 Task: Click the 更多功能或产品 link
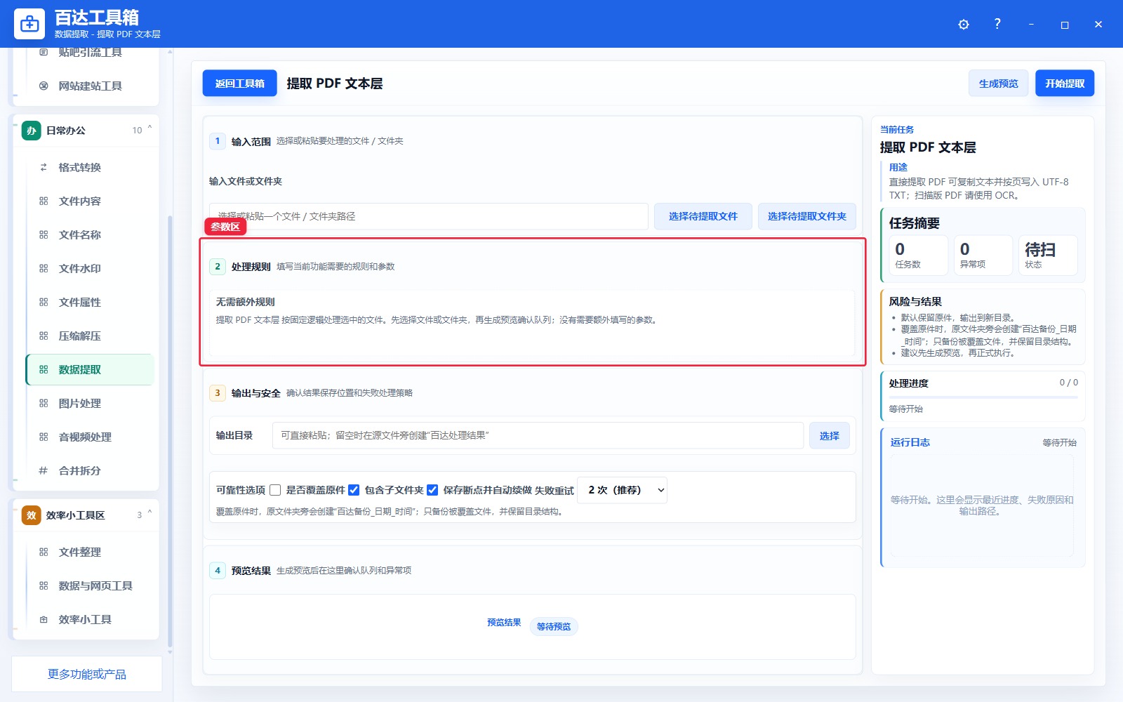coord(87,674)
